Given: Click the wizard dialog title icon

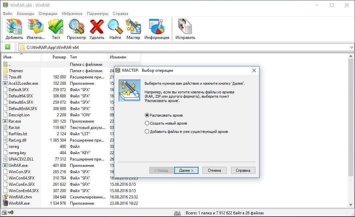Looking at the screenshot, I should pyautogui.click(x=118, y=70).
